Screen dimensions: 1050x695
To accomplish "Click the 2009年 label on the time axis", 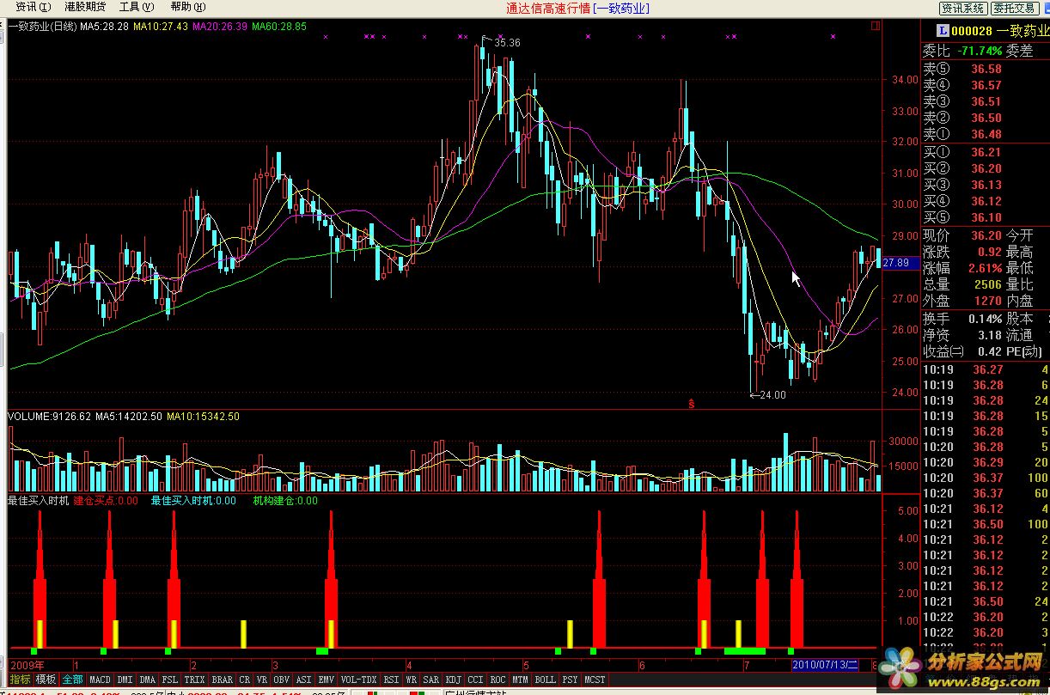I will pyautogui.click(x=27, y=665).
